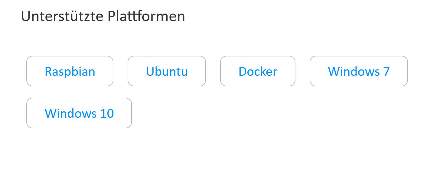443x172 pixels.
Task: Select the Windows 10 platform button
Action: tap(79, 113)
